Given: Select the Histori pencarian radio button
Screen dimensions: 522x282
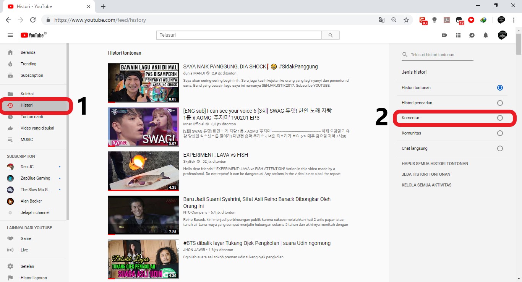Looking at the screenshot, I should (x=500, y=103).
